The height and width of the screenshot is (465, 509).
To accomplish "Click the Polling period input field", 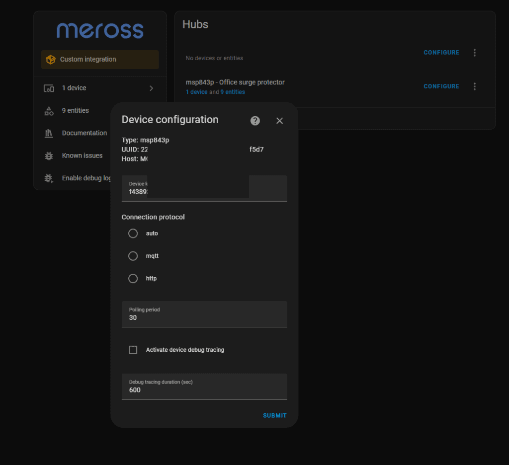I will coord(204,317).
